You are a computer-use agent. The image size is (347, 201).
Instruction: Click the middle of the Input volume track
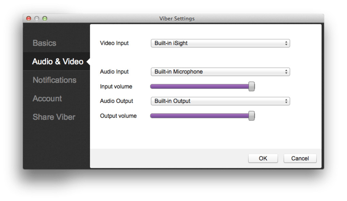coord(201,86)
